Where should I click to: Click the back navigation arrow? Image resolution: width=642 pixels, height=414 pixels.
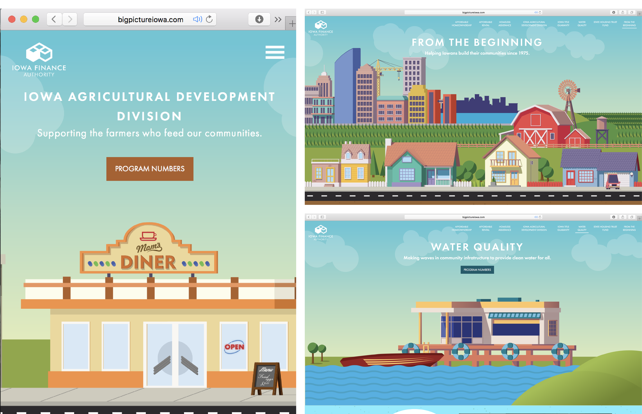[x=54, y=19]
